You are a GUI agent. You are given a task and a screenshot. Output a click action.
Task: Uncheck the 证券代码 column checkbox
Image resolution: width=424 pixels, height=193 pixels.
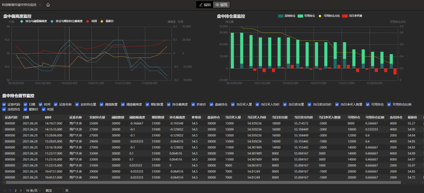[x=4, y=104]
